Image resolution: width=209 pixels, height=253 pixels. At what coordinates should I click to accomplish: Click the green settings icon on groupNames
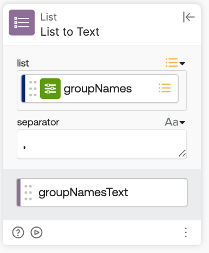tap(50, 89)
